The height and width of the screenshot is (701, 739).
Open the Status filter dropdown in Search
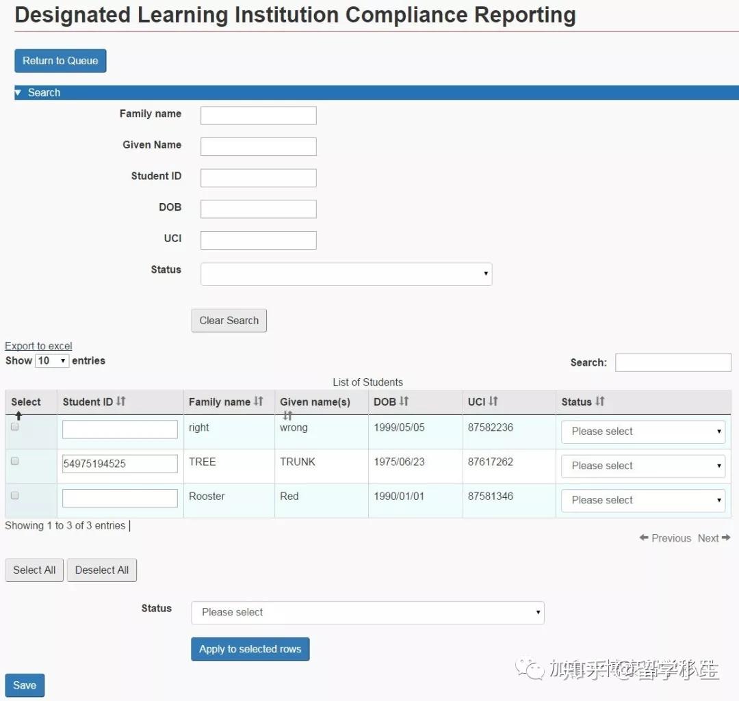pos(346,273)
